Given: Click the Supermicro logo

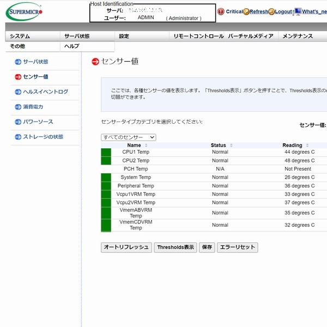Looking at the screenshot, I should click(23, 11).
